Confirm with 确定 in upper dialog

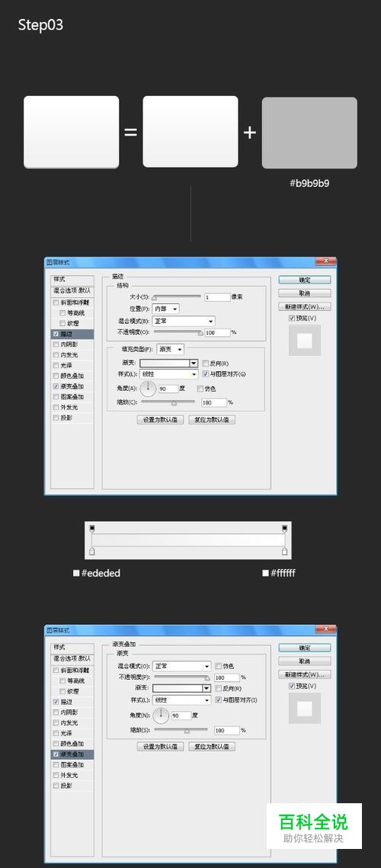click(x=305, y=280)
